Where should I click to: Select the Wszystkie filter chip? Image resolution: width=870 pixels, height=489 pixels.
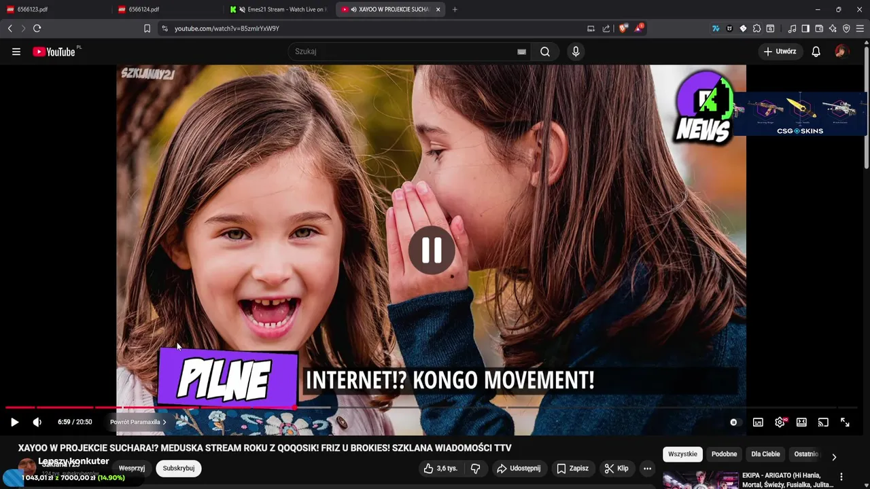click(x=682, y=454)
